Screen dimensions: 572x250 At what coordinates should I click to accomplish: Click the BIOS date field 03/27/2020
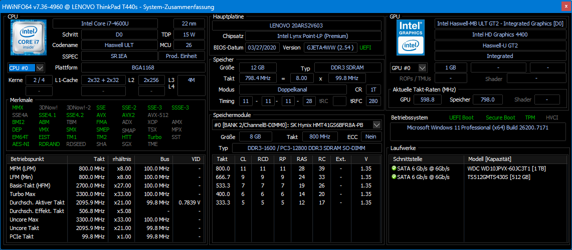262,47
